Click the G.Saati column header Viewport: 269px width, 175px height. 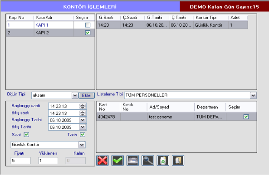point(108,18)
